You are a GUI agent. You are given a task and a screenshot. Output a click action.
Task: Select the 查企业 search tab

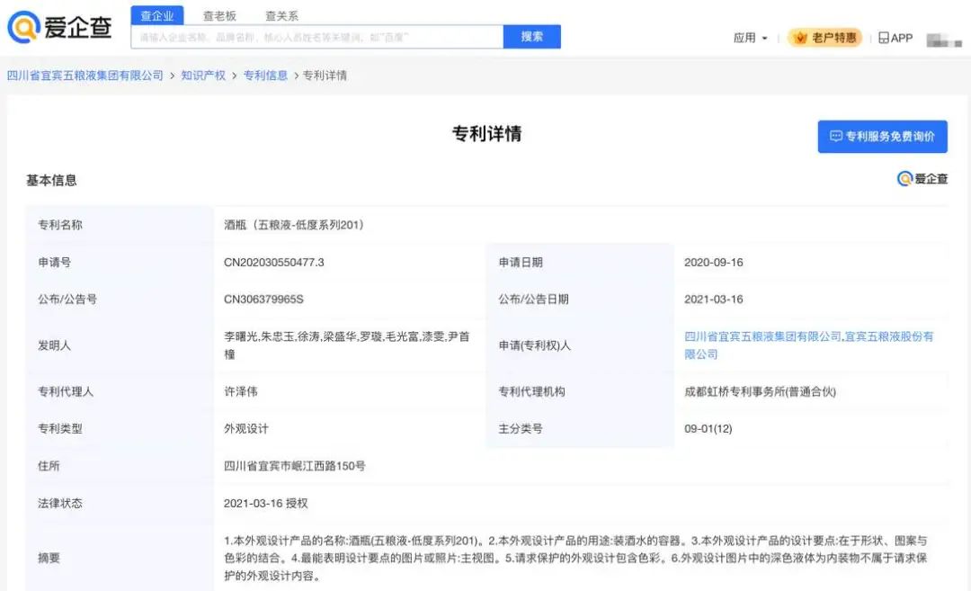point(157,15)
